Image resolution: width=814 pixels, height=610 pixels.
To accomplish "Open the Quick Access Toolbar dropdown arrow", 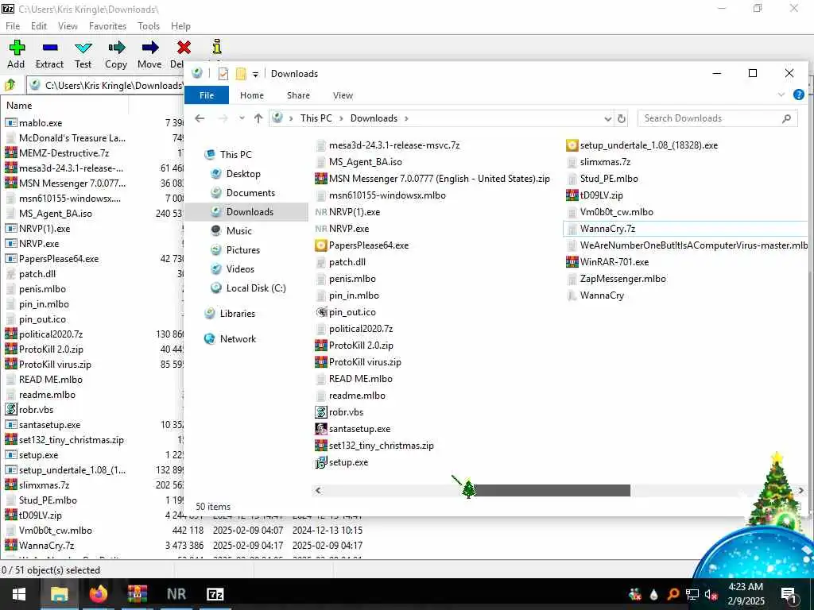I will [x=255, y=74].
